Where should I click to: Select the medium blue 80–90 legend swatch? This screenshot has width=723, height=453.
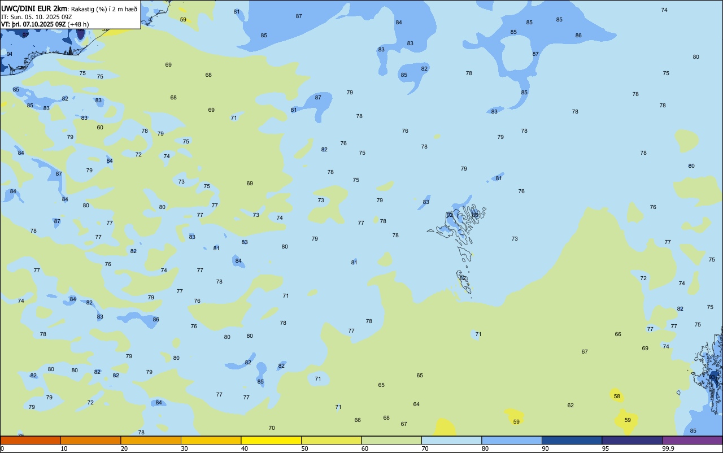click(x=512, y=440)
